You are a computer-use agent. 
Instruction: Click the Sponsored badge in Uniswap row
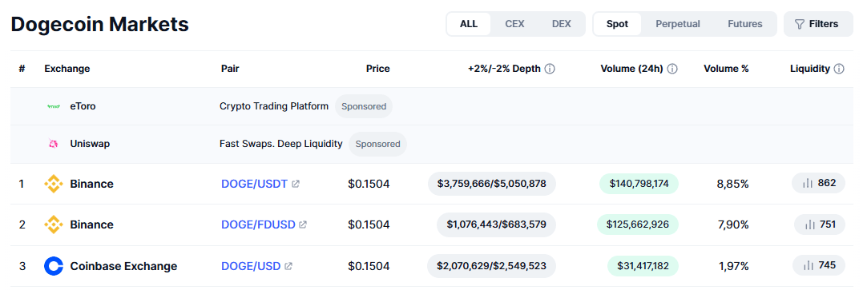coord(377,144)
